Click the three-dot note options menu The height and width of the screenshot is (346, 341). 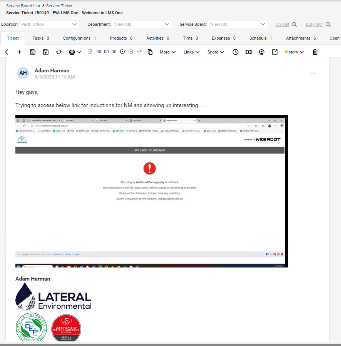coord(313,73)
